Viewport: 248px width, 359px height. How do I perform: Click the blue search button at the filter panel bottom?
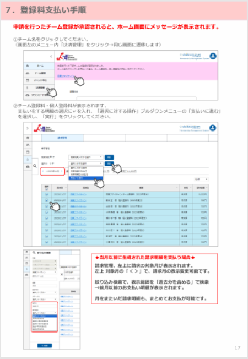tap(45, 345)
